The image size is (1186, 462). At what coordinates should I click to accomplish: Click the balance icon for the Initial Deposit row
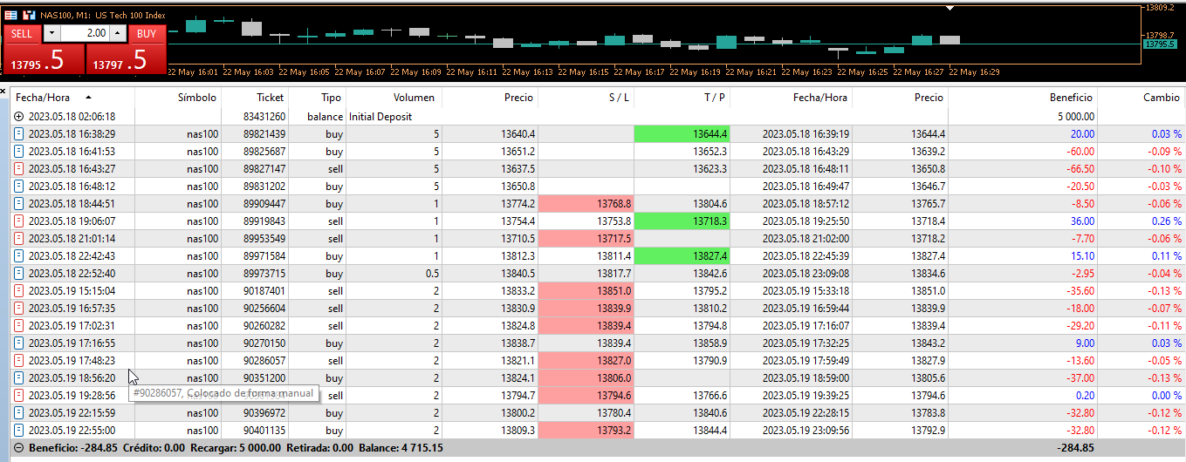click(19, 116)
